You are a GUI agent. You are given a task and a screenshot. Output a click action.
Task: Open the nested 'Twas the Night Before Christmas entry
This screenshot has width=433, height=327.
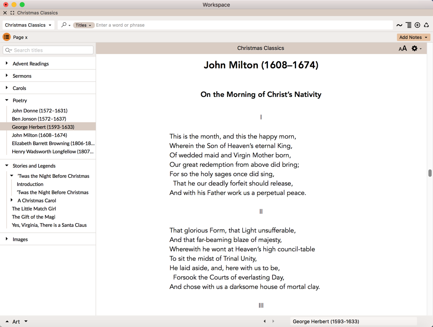(53, 193)
